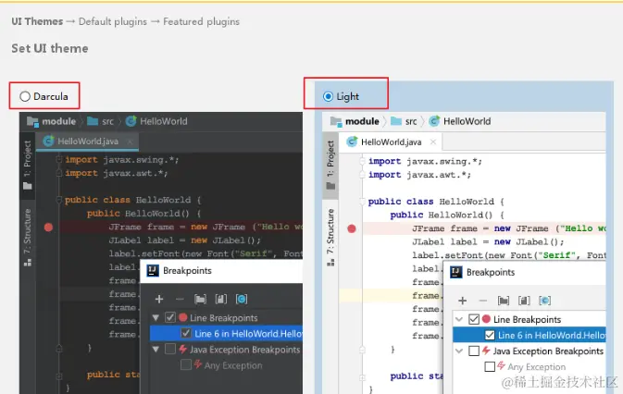
Task: Click group by class icon in Light Breakpoints
Action: [544, 301]
